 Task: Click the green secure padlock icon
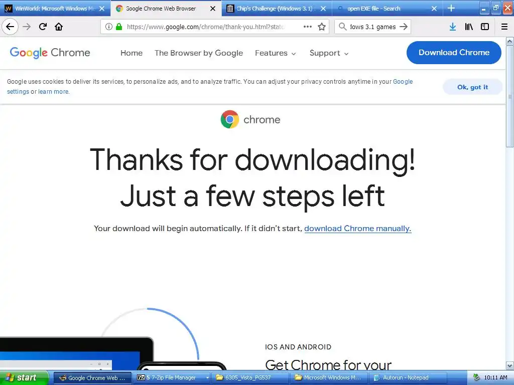(118, 27)
